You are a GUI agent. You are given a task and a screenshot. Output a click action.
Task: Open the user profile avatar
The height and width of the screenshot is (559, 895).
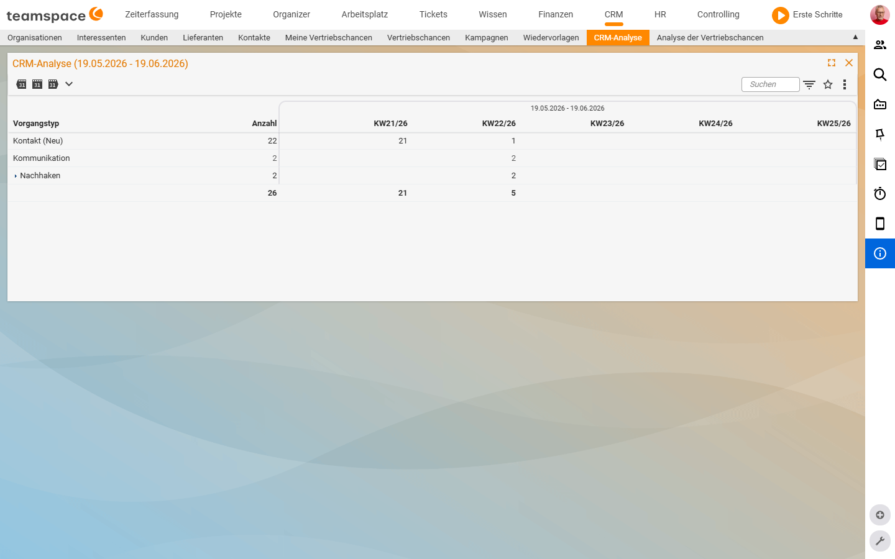(x=880, y=15)
